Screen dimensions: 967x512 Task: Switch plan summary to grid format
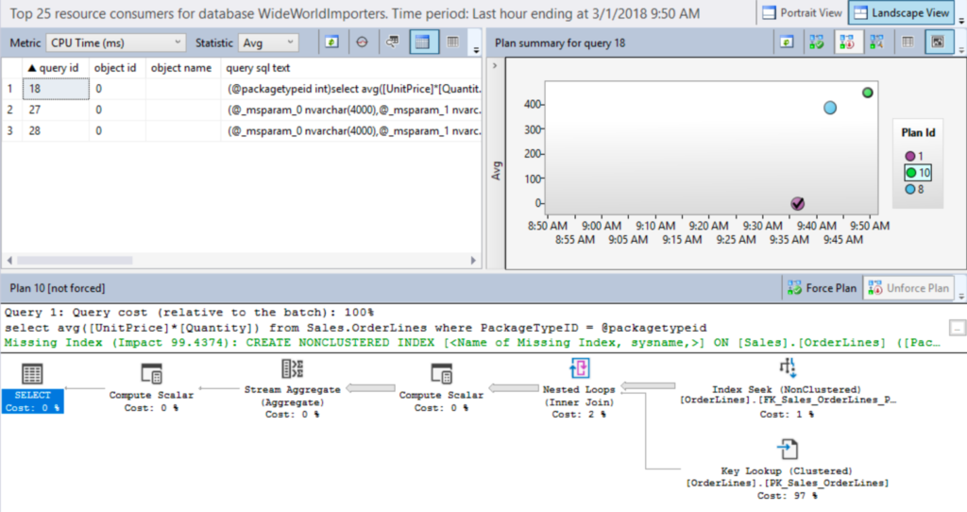point(907,43)
